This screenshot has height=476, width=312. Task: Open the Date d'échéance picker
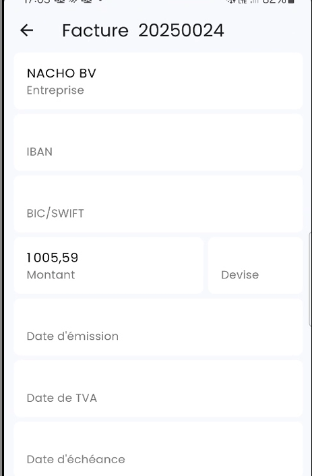pos(158,449)
